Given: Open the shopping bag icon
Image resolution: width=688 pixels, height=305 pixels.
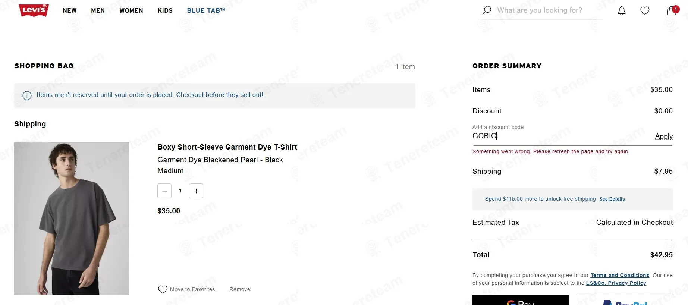Looking at the screenshot, I should pyautogui.click(x=672, y=10).
